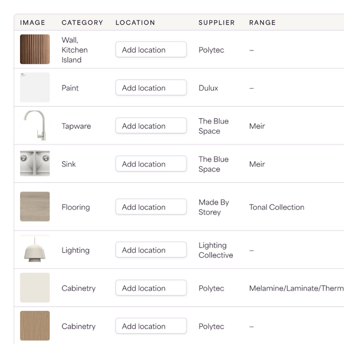Screen dimensions: 344x344
Task: Click the Range column header
Action: pos(263,22)
